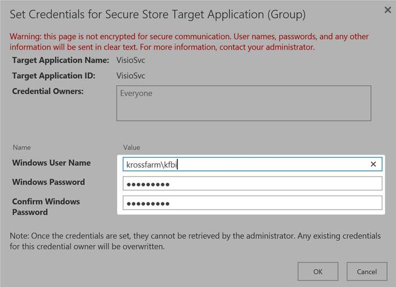Viewport: 396px width, 287px height.
Task: Click the VisioSvc value beside Target Application ID
Action: point(131,75)
